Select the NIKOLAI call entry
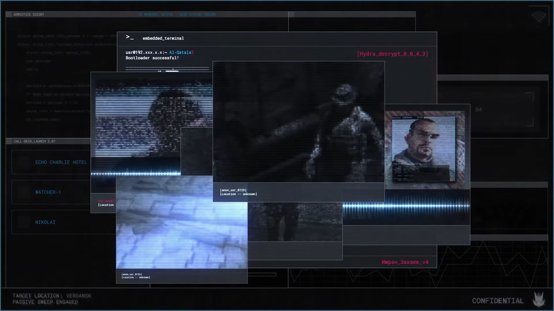This screenshot has width=554, height=311. [45, 222]
